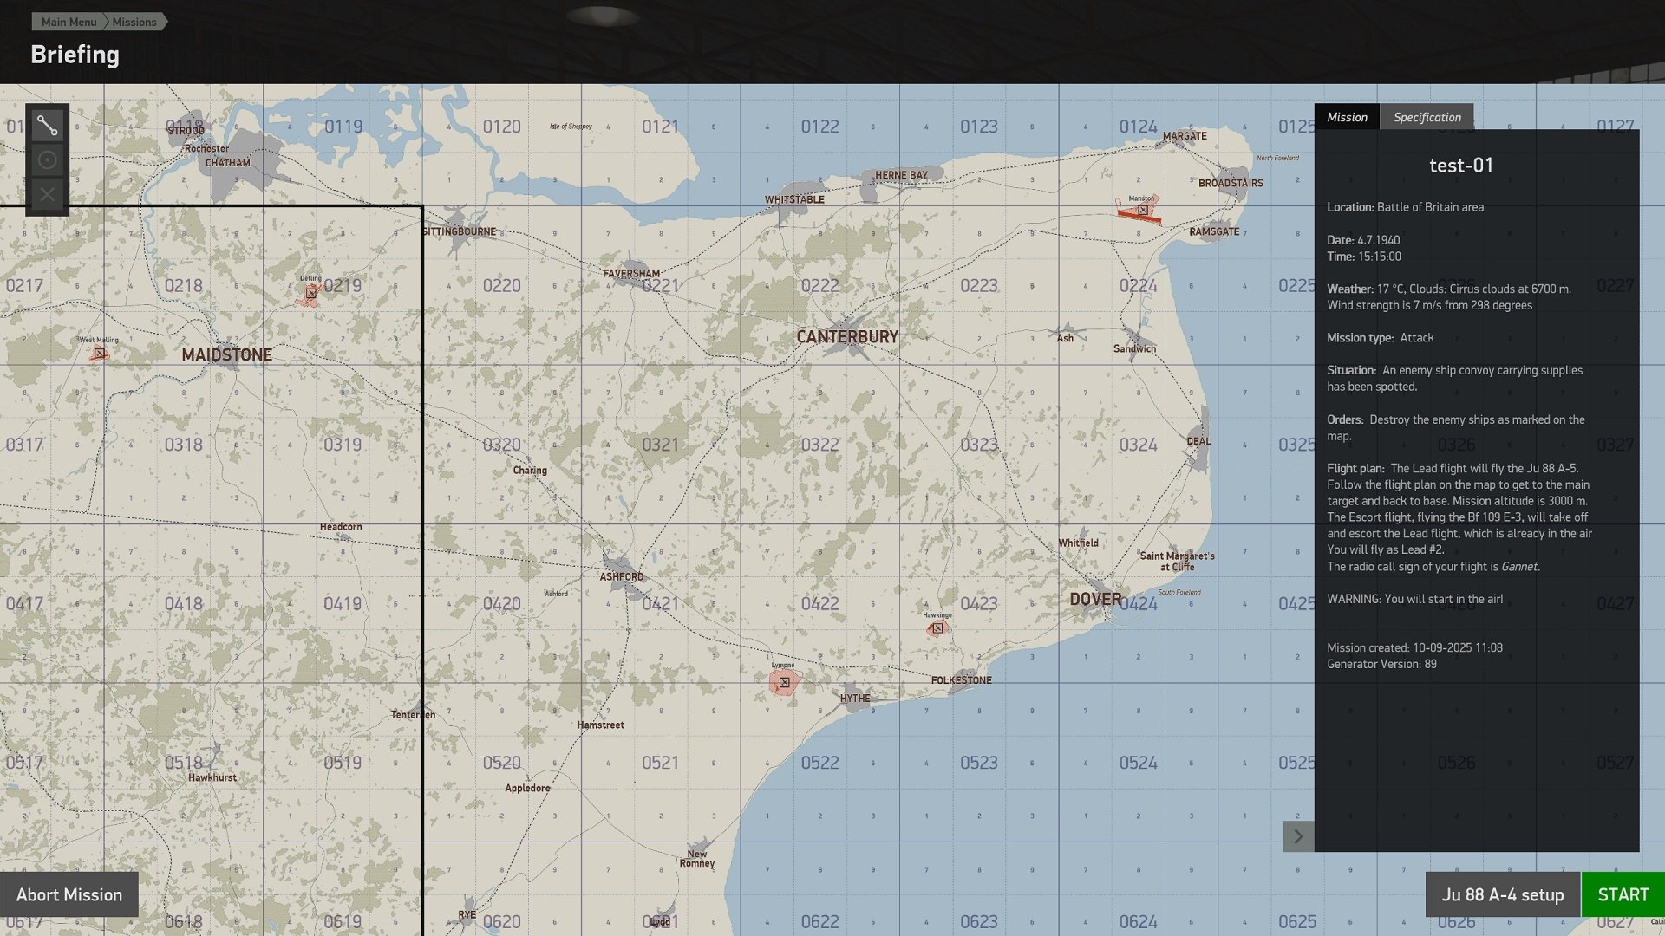This screenshot has width=1665, height=936.
Task: Click the Canterbury city label on map
Action: click(847, 336)
